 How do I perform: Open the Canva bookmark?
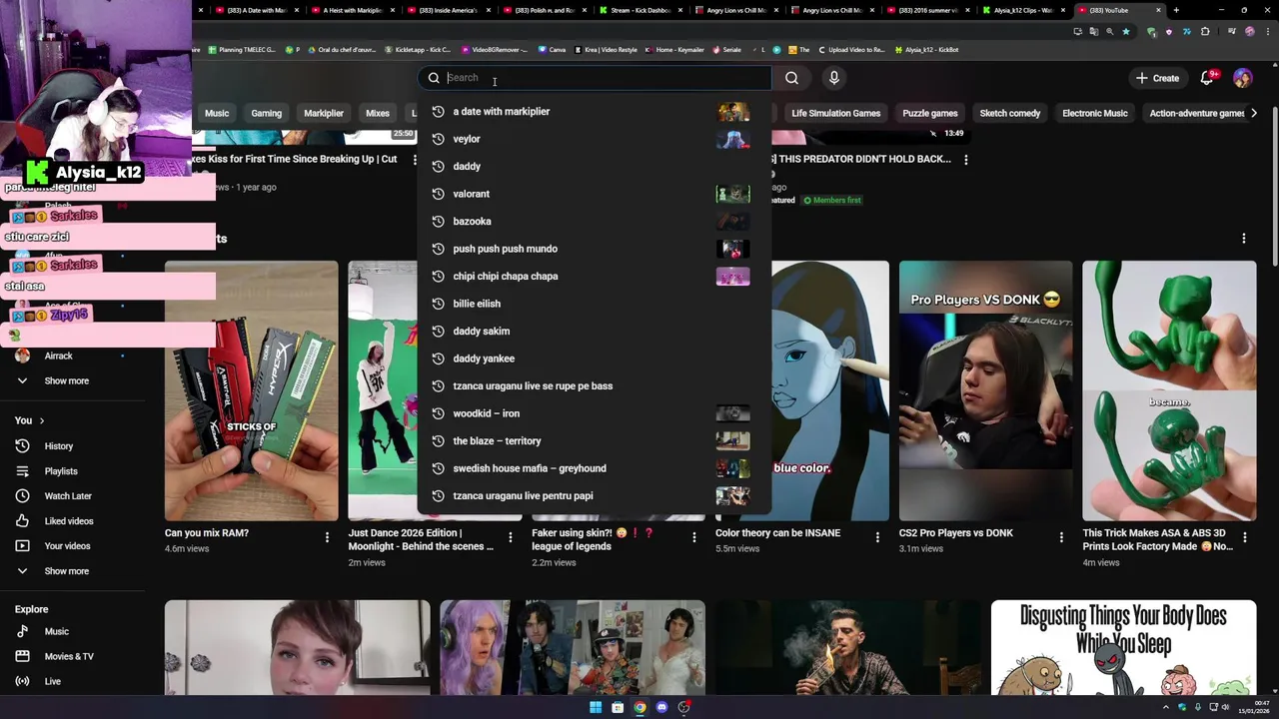tap(552, 50)
